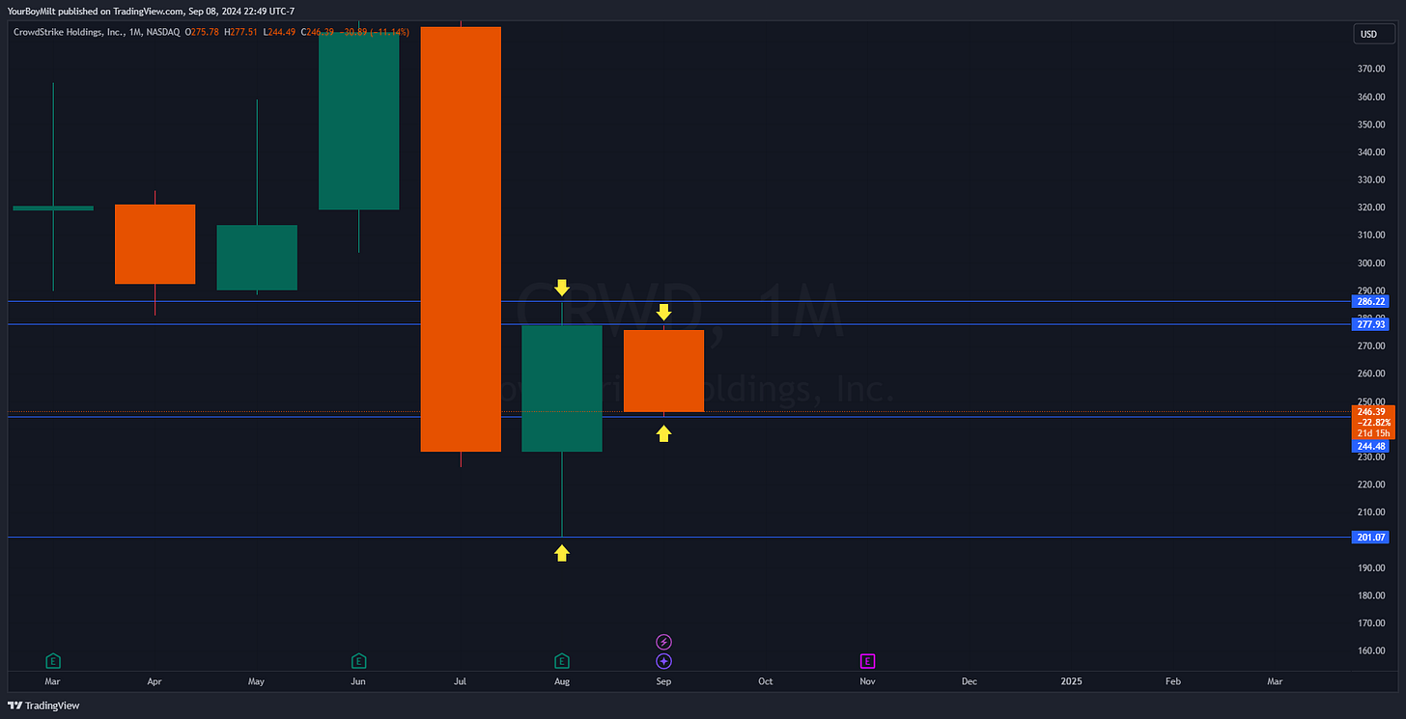Select the 286.22 blue price line label

point(1371,302)
